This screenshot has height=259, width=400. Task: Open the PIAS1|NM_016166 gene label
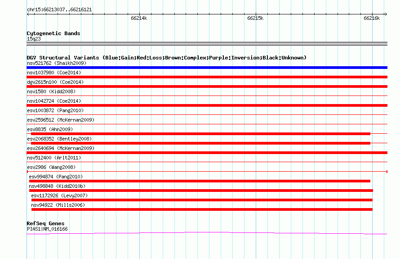point(47,229)
